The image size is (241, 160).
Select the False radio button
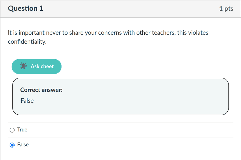point(12,145)
